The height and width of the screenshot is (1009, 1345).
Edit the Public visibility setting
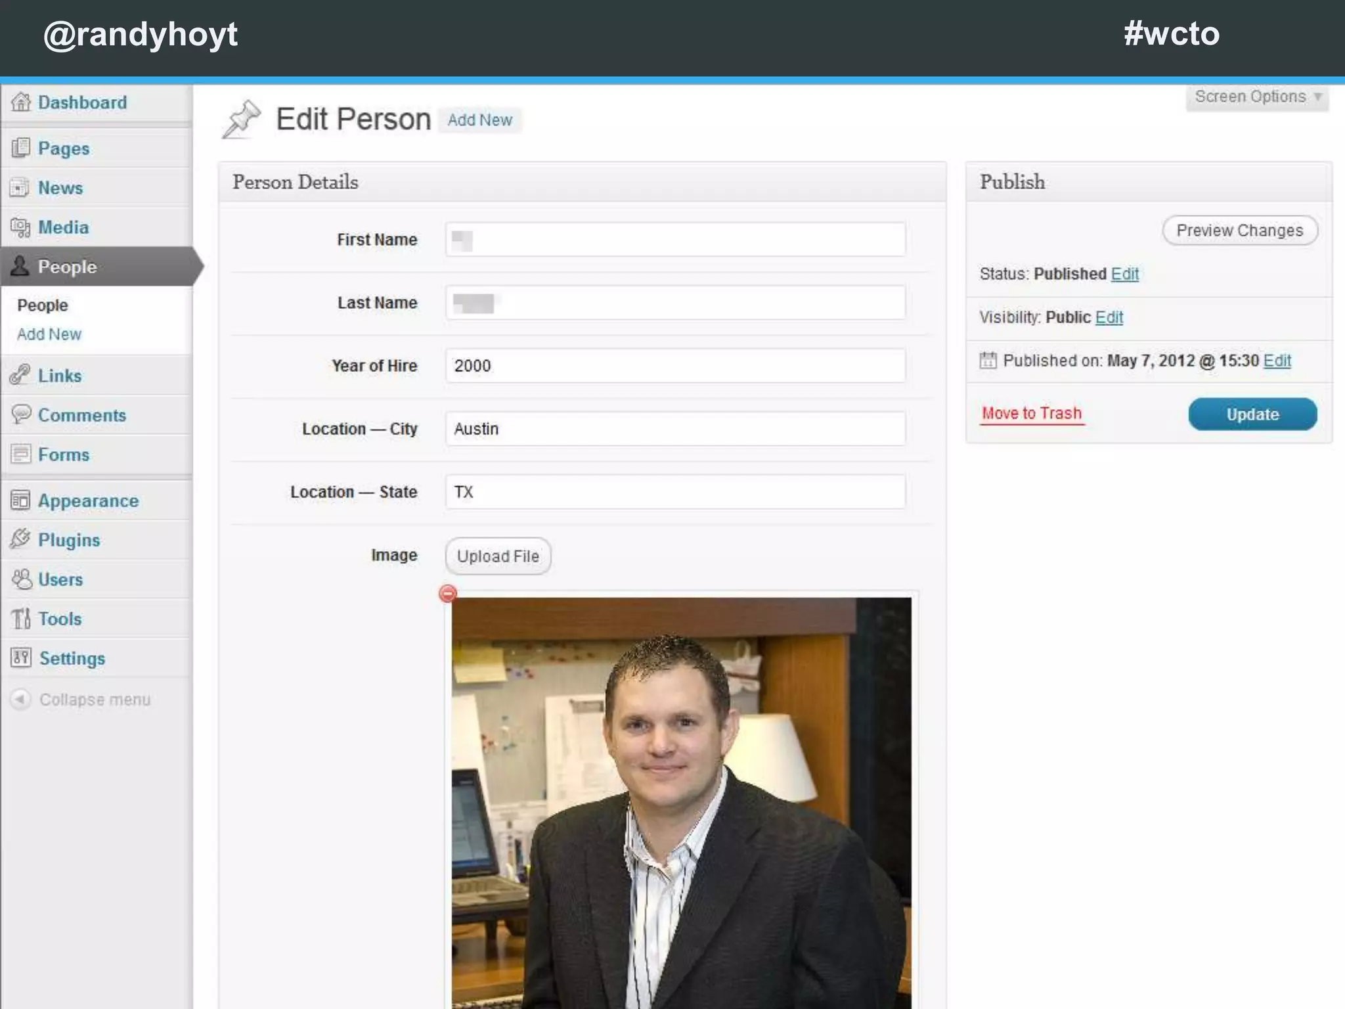click(x=1109, y=317)
